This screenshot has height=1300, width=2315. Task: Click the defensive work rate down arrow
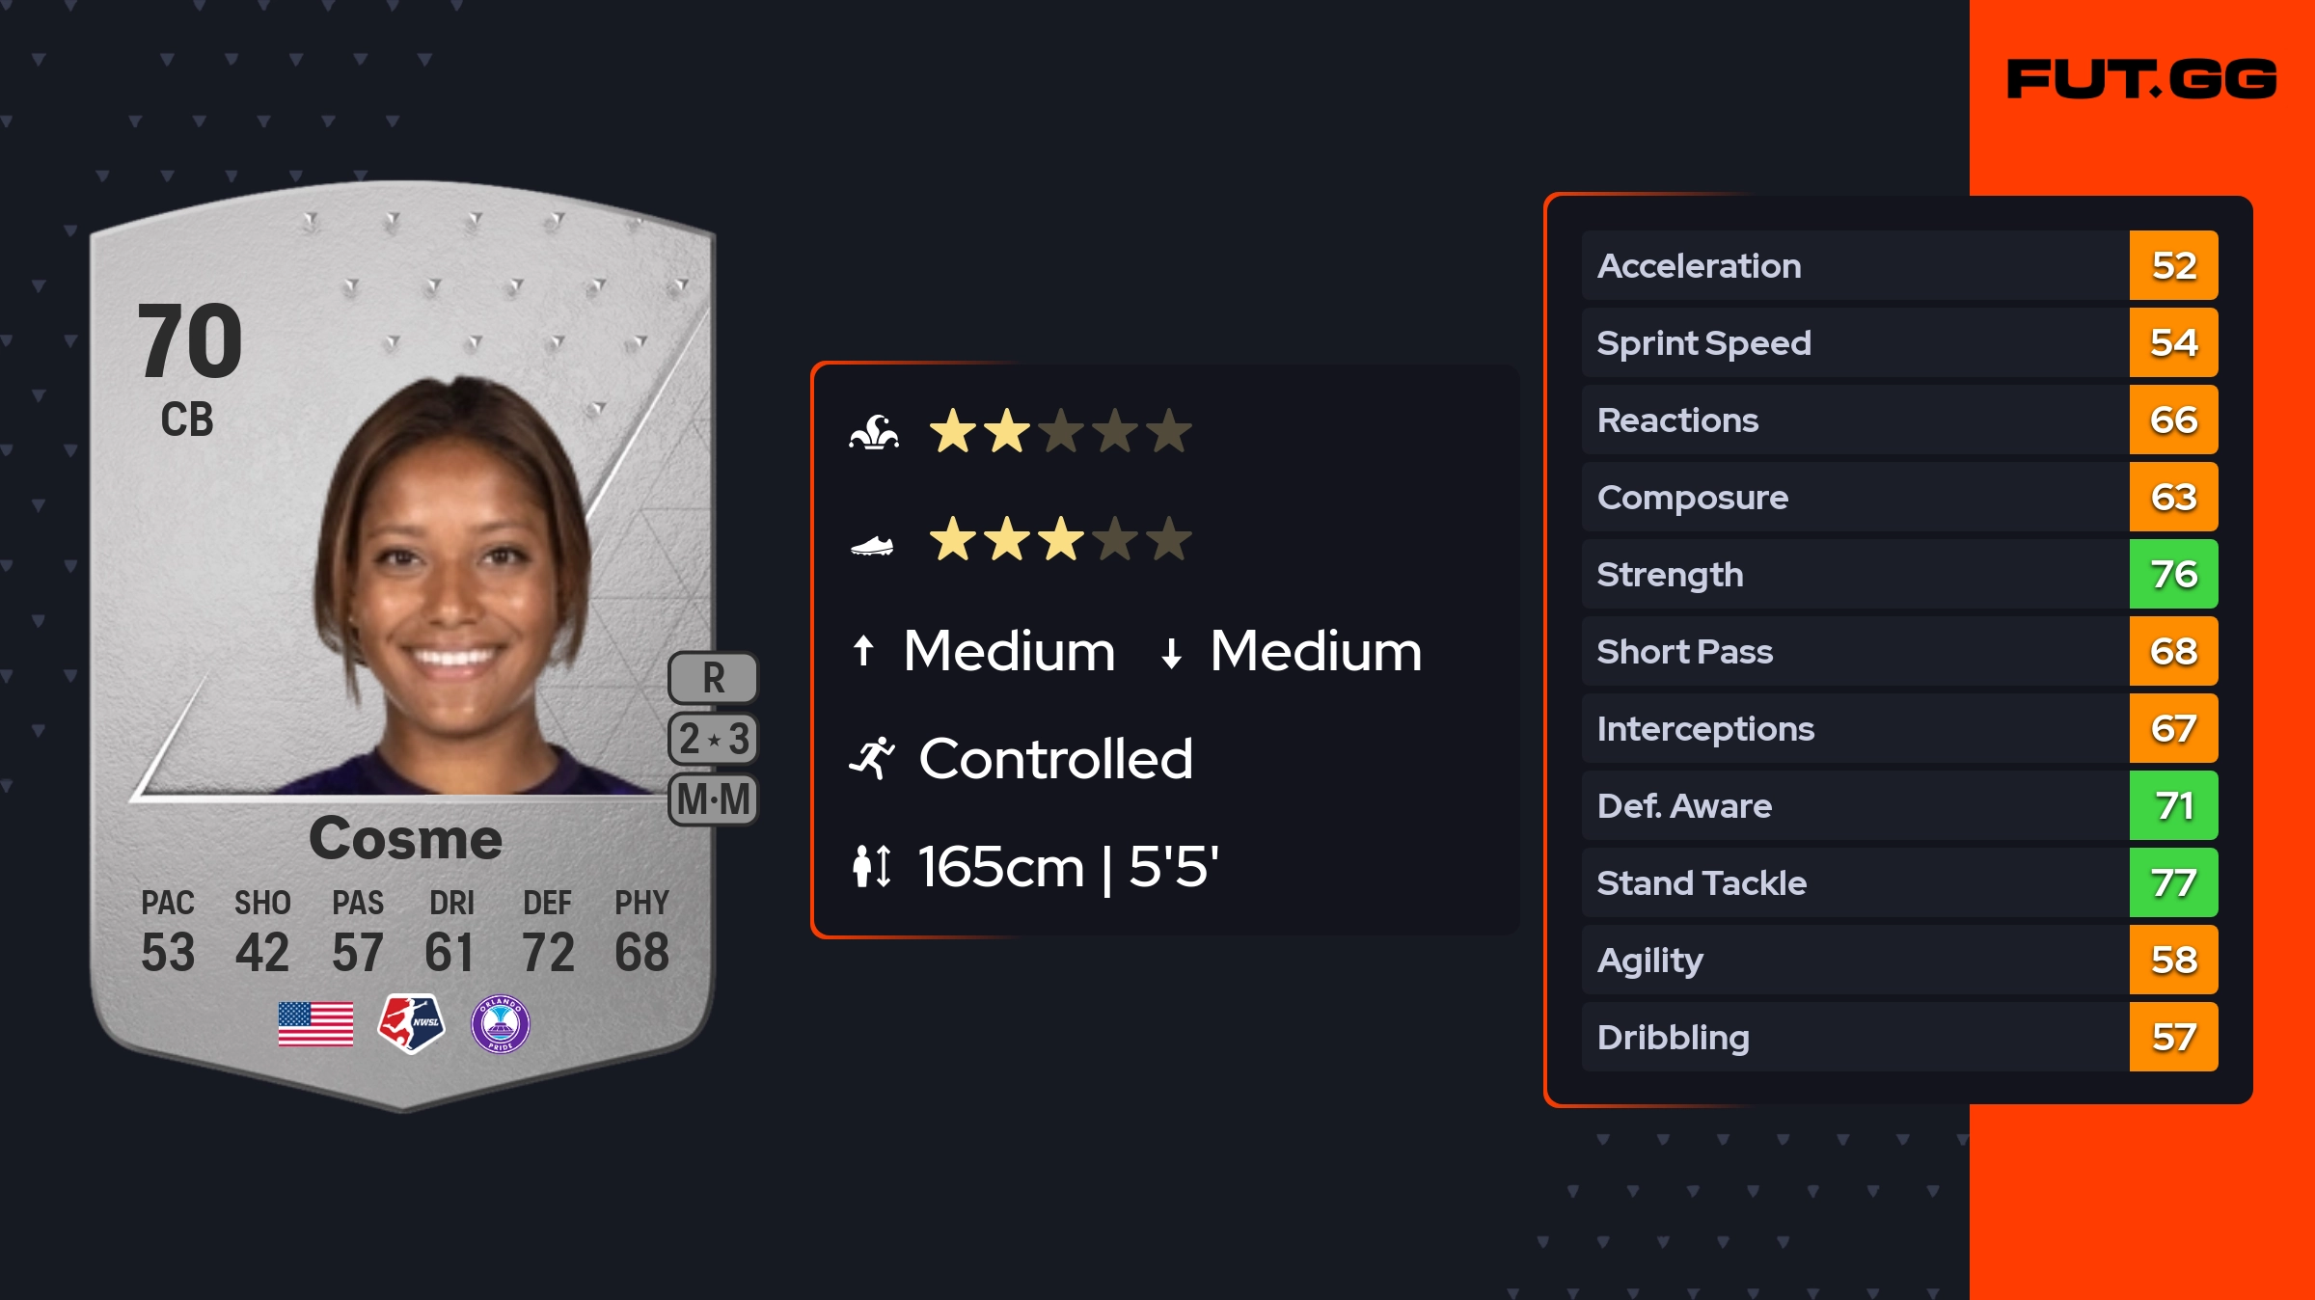click(x=1171, y=653)
